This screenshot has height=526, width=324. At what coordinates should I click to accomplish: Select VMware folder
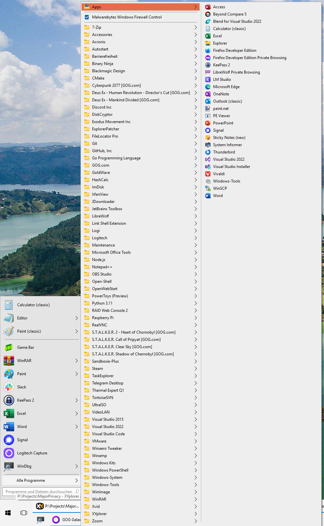point(140,441)
